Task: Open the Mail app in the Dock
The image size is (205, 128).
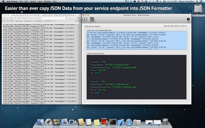Action: (65, 122)
